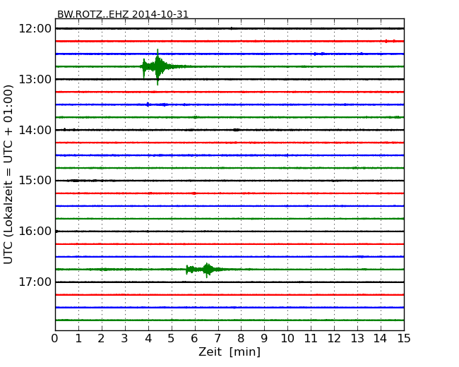
Task: Click x-axis tick label 10
Action: click(287, 339)
